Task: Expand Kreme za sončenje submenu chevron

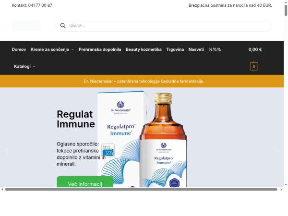Action: coord(72,49)
